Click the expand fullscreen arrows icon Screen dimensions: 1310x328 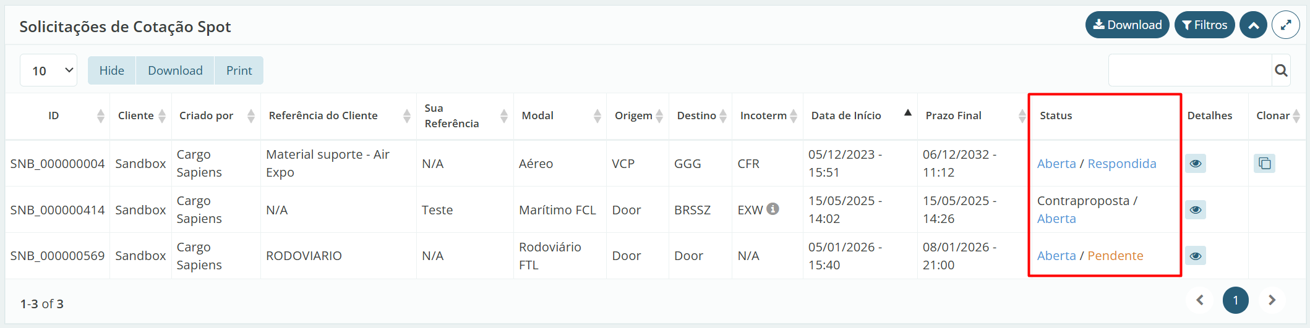tap(1285, 25)
